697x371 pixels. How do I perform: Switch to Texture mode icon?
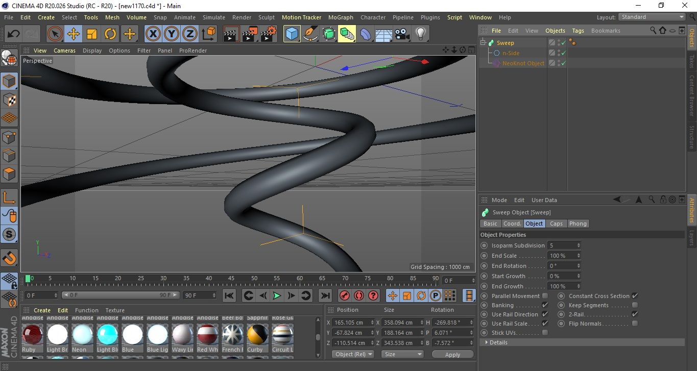coord(10,100)
